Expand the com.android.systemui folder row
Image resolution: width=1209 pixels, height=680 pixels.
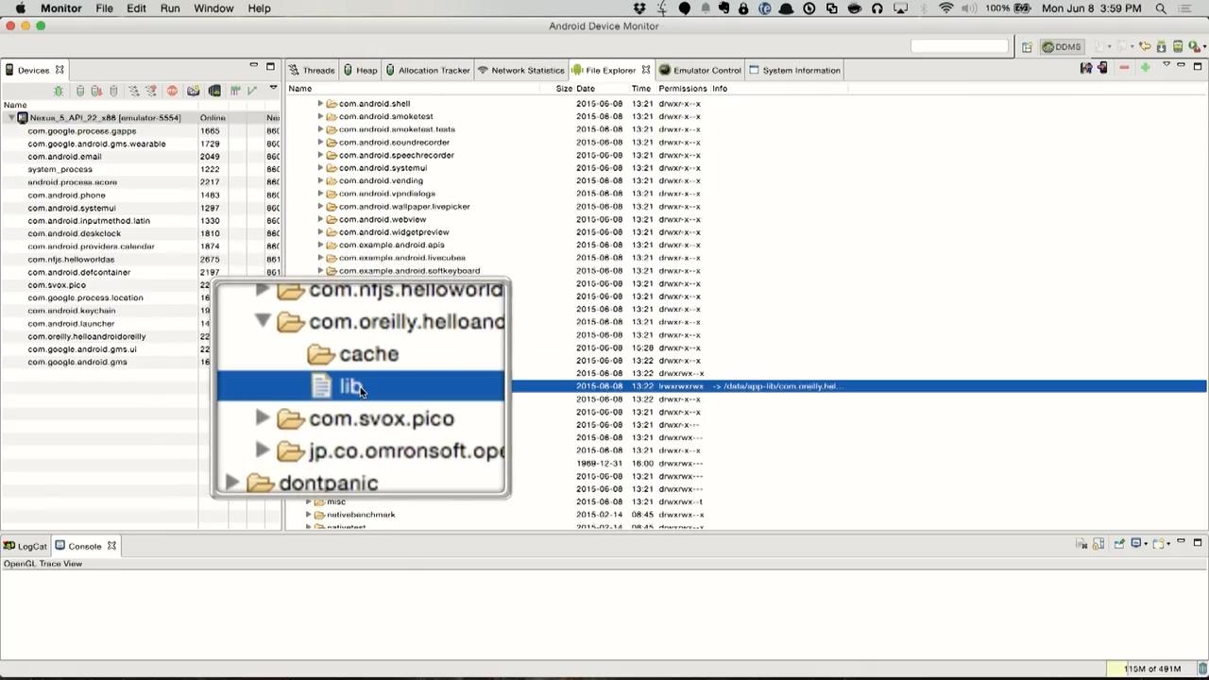coord(320,168)
